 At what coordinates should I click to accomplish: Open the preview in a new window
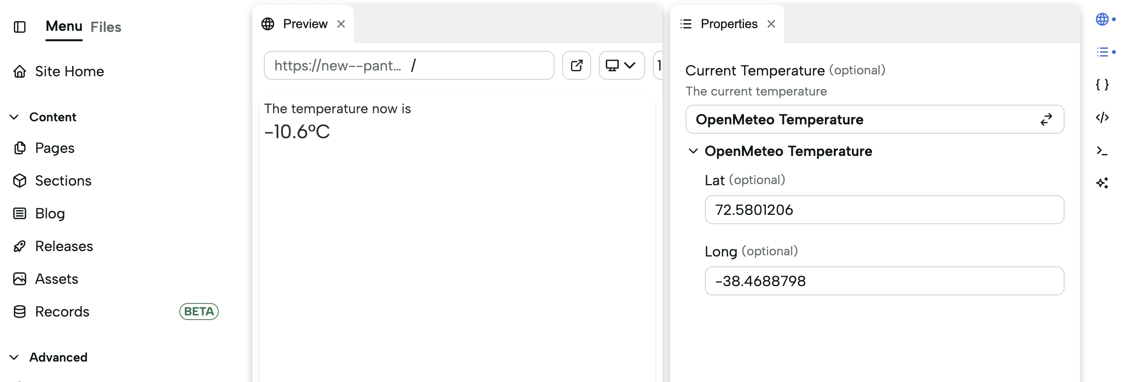point(576,65)
